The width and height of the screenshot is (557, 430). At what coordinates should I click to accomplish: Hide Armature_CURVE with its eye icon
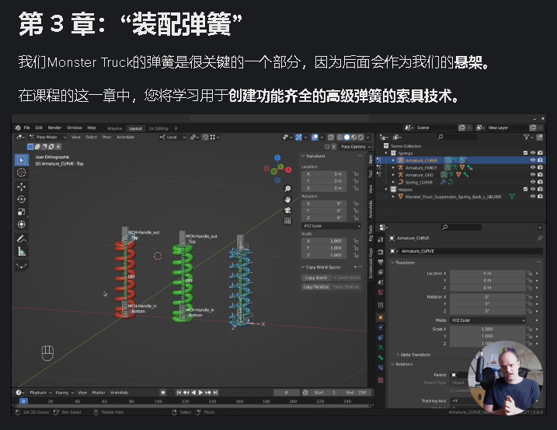click(532, 160)
